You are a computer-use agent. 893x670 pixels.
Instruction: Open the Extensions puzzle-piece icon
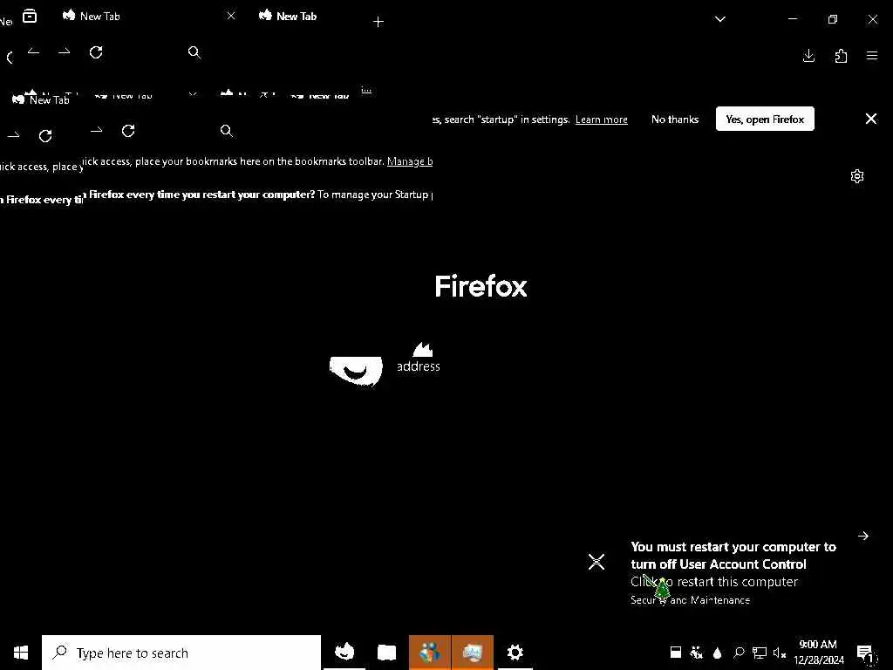click(x=841, y=55)
